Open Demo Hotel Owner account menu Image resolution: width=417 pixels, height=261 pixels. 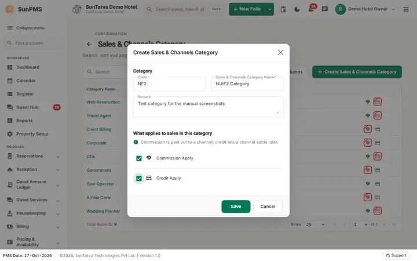pyautogui.click(x=365, y=9)
